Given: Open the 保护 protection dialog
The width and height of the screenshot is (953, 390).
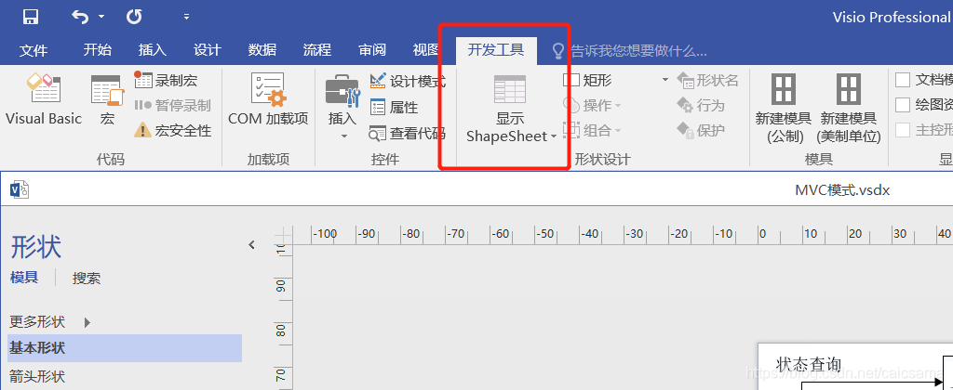Looking at the screenshot, I should (701, 130).
